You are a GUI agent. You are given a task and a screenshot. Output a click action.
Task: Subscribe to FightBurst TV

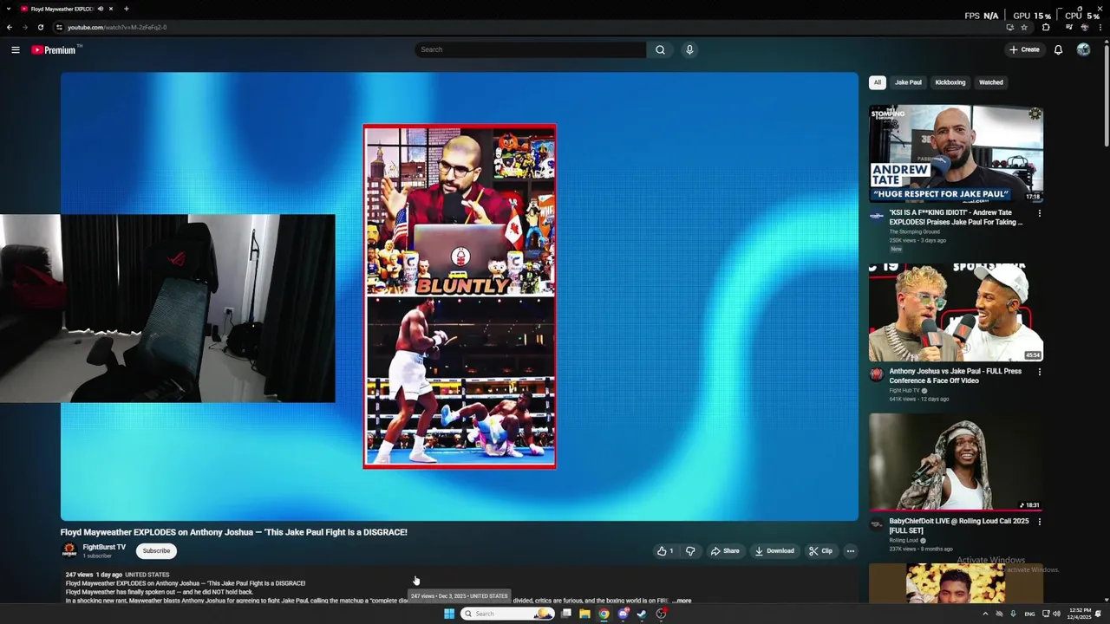[x=156, y=551]
